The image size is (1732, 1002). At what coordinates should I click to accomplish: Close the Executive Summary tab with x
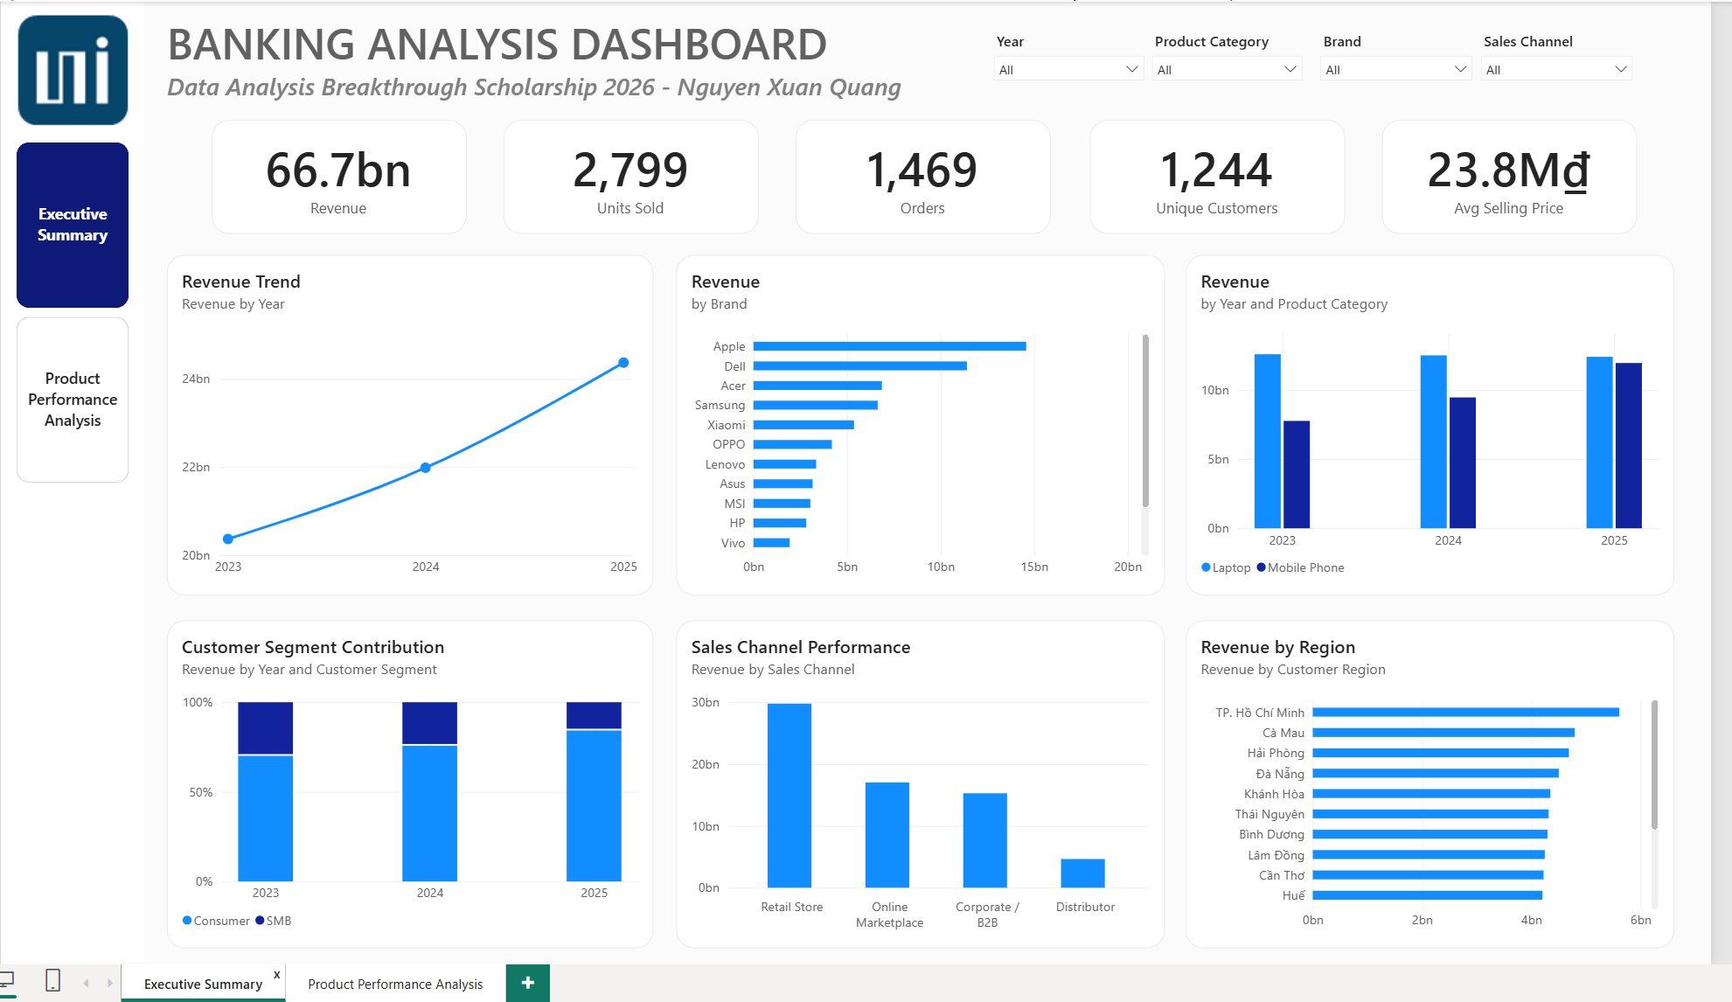click(x=277, y=975)
